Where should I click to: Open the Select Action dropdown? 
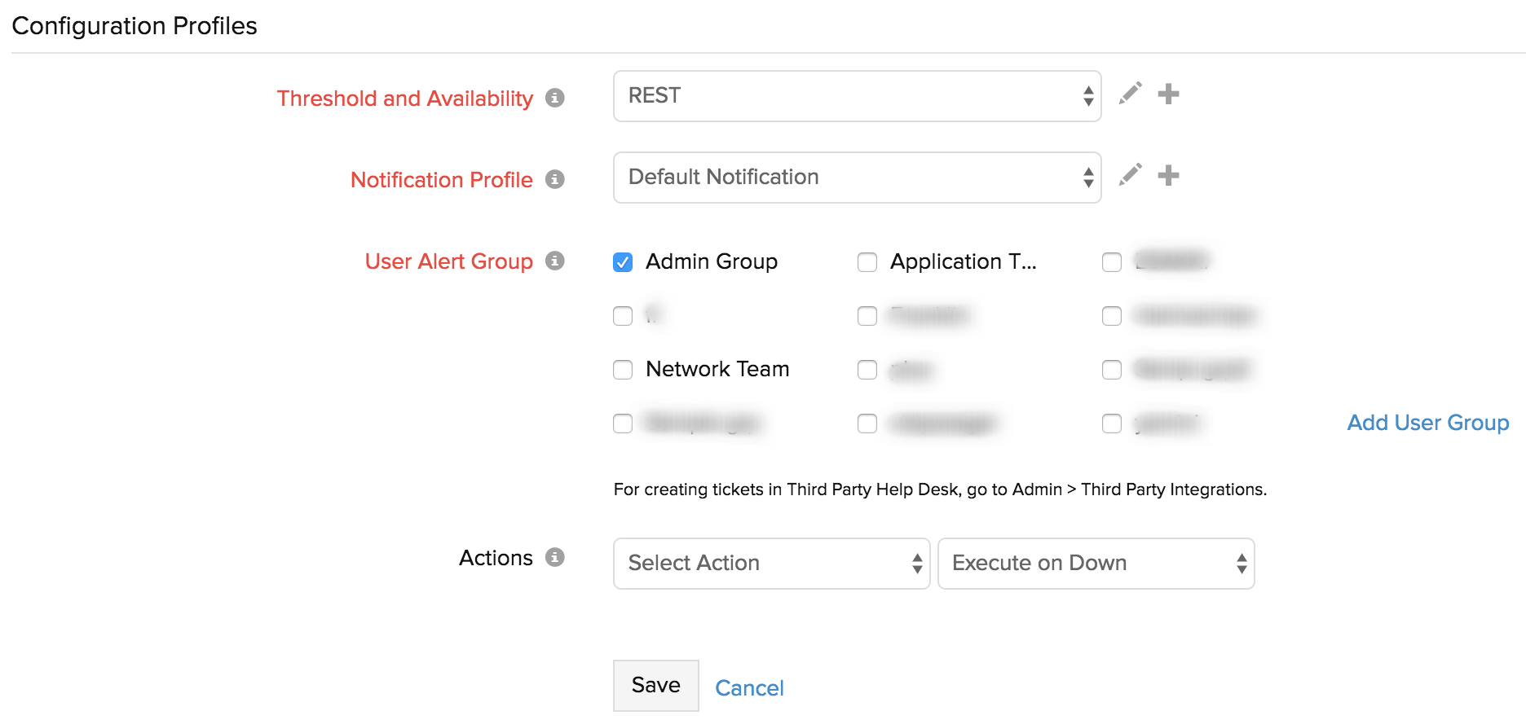771,564
